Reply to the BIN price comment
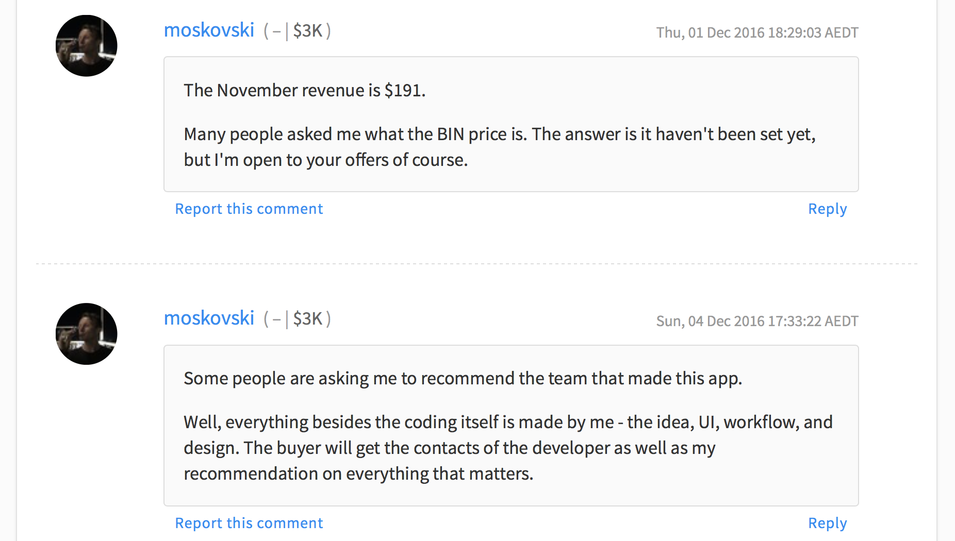This screenshot has width=955, height=541. (x=827, y=209)
